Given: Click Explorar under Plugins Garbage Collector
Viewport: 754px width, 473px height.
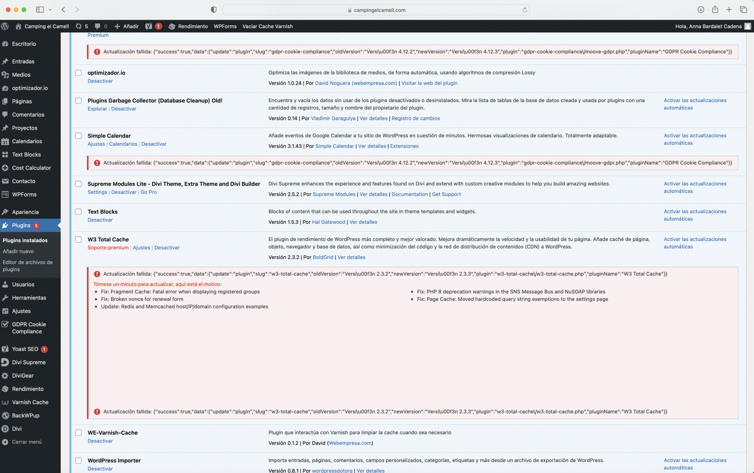Looking at the screenshot, I should [97, 109].
